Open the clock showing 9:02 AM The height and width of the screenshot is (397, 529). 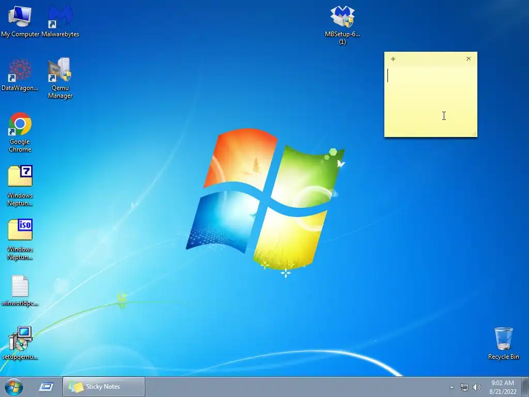503,387
